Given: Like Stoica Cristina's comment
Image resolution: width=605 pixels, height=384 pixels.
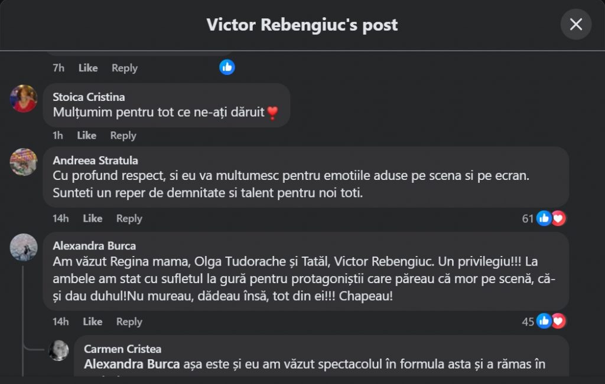Looking at the screenshot, I should click(86, 136).
